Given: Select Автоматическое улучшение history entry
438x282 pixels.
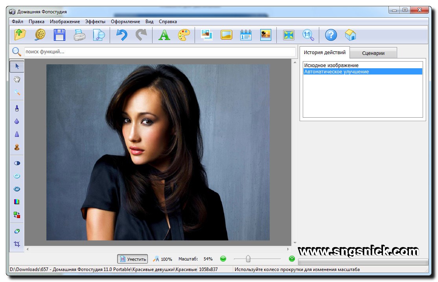Looking at the screenshot, I should pyautogui.click(x=363, y=72).
